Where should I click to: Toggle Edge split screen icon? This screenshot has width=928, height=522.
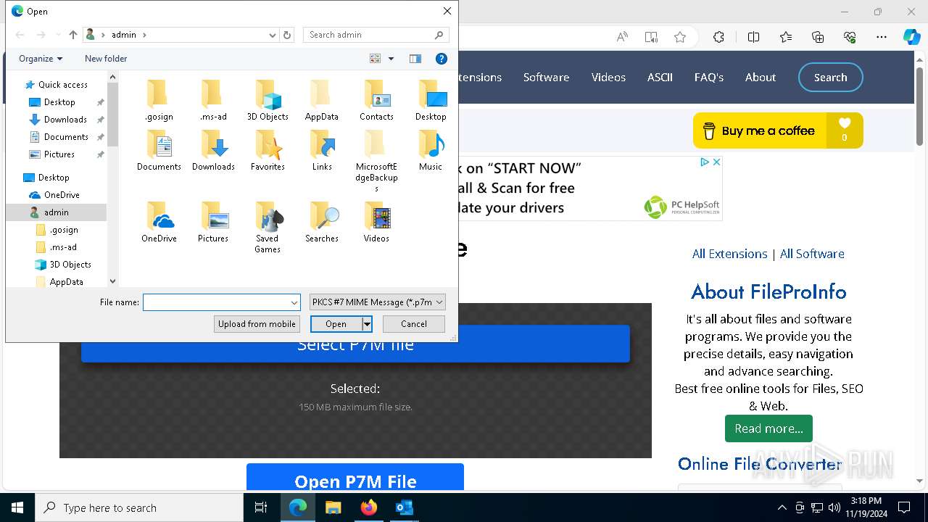pos(753,37)
